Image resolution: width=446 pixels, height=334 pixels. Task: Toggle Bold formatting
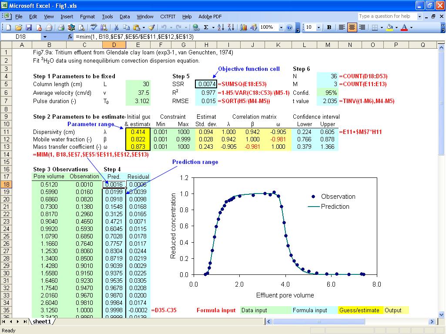[x=329, y=27]
